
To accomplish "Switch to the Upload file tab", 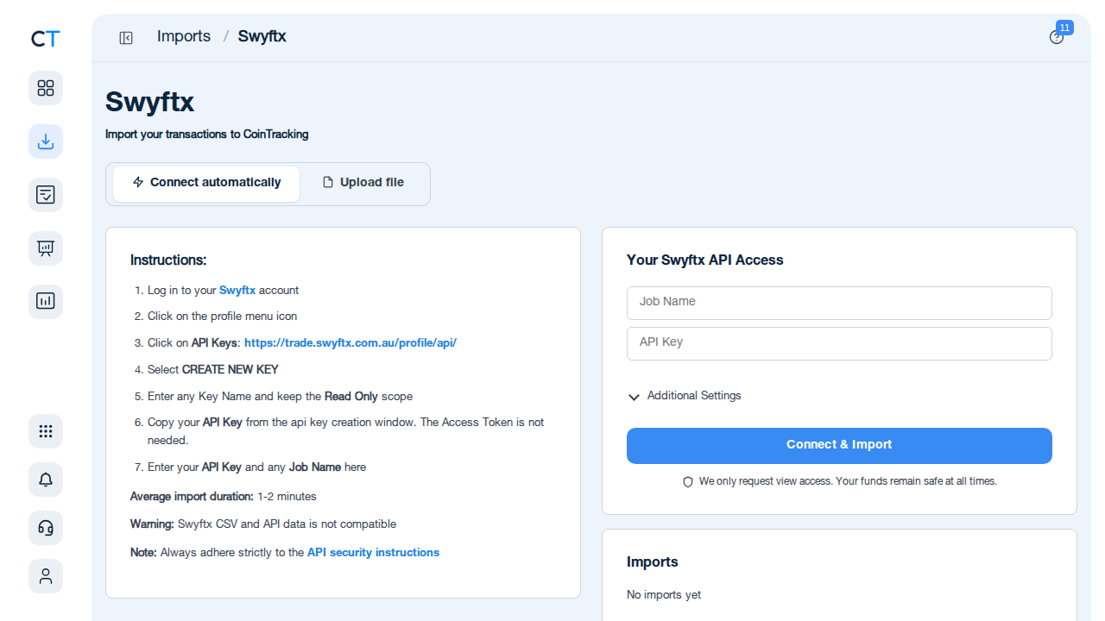I will tap(363, 184).
